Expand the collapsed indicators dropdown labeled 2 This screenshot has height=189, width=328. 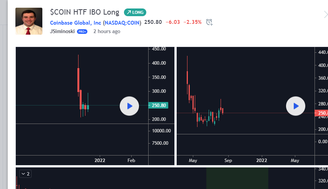[x=25, y=174]
